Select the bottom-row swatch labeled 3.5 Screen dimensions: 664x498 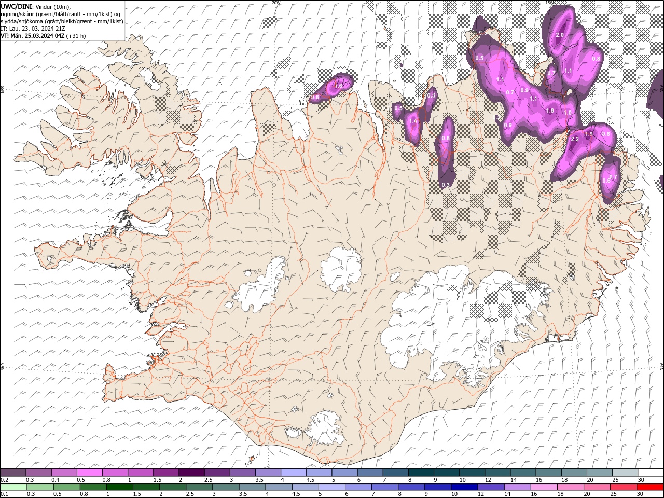point(252,487)
